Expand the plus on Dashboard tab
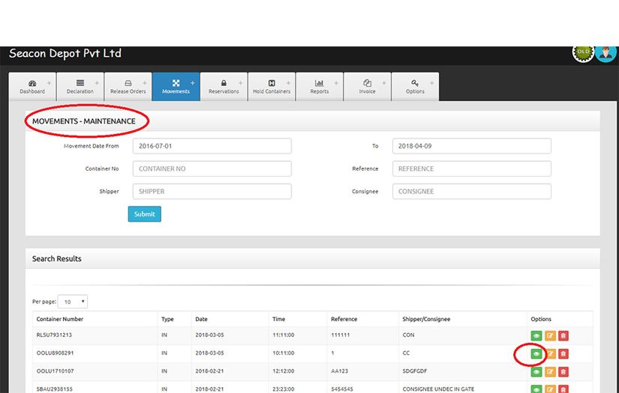This screenshot has height=393, width=619. click(x=49, y=83)
